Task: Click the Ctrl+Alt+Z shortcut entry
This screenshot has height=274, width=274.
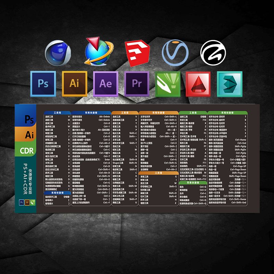Action: coord(104,143)
